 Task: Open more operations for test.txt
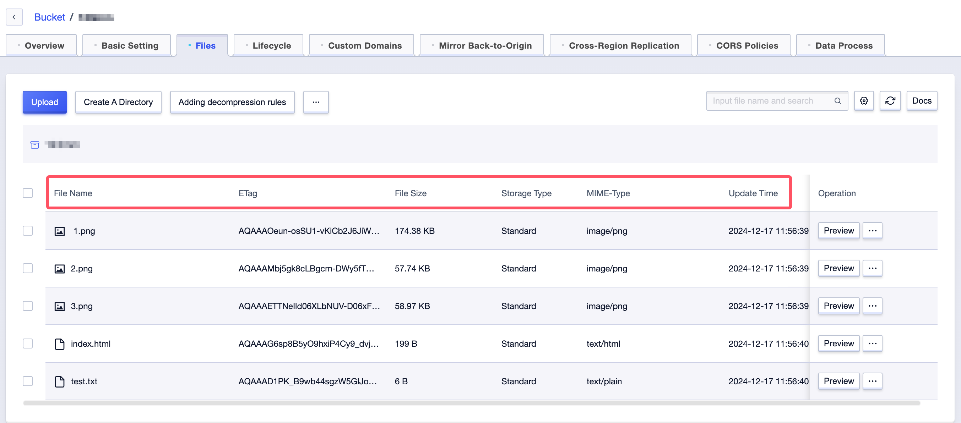click(x=872, y=381)
